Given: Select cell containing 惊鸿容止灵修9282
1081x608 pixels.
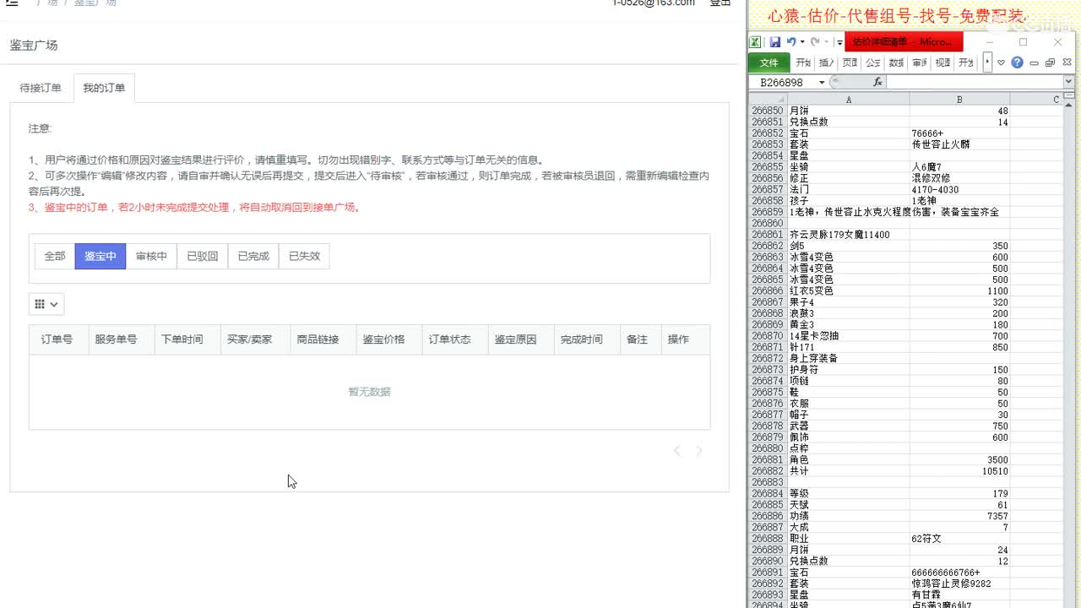Looking at the screenshot, I should pyautogui.click(x=959, y=584).
